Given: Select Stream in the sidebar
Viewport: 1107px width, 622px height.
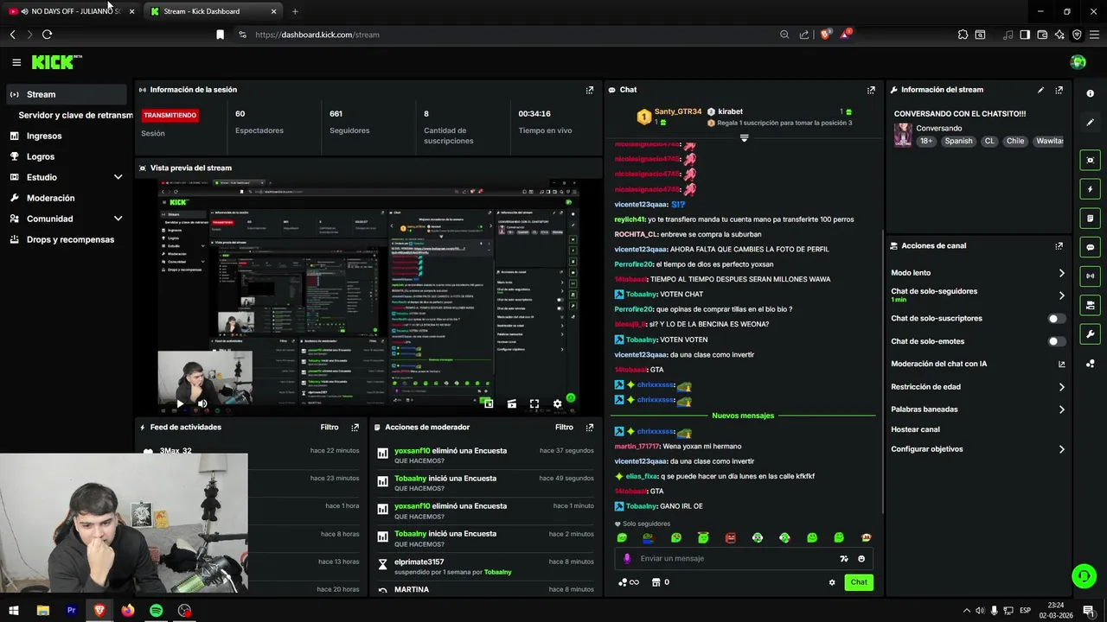Looking at the screenshot, I should click(x=68, y=94).
